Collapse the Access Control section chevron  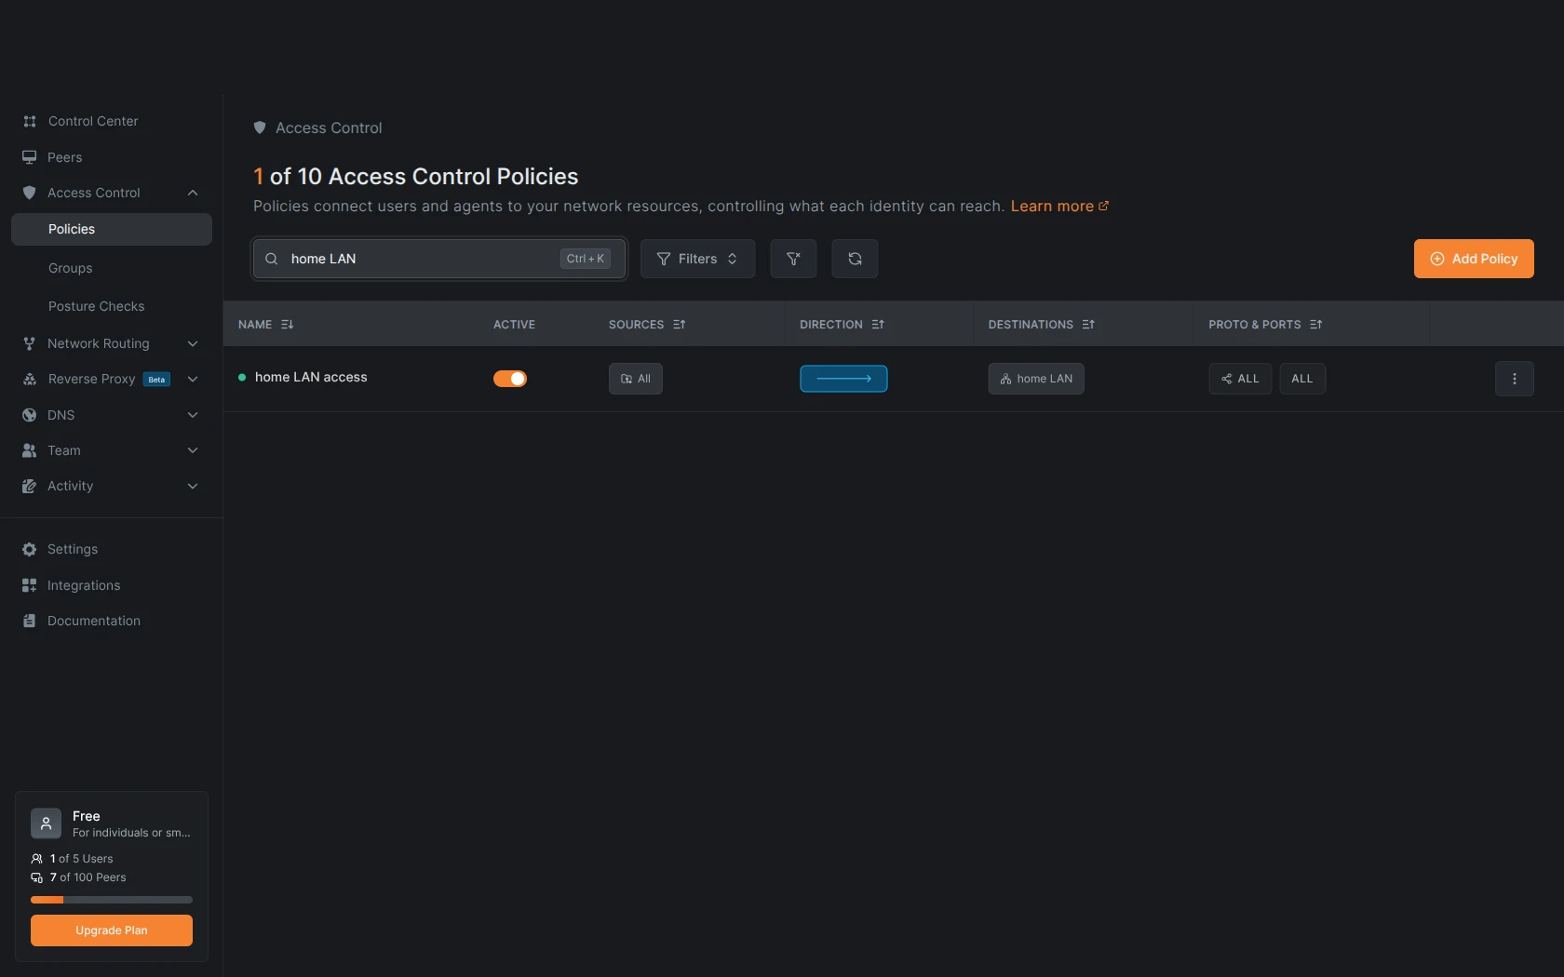click(x=193, y=193)
